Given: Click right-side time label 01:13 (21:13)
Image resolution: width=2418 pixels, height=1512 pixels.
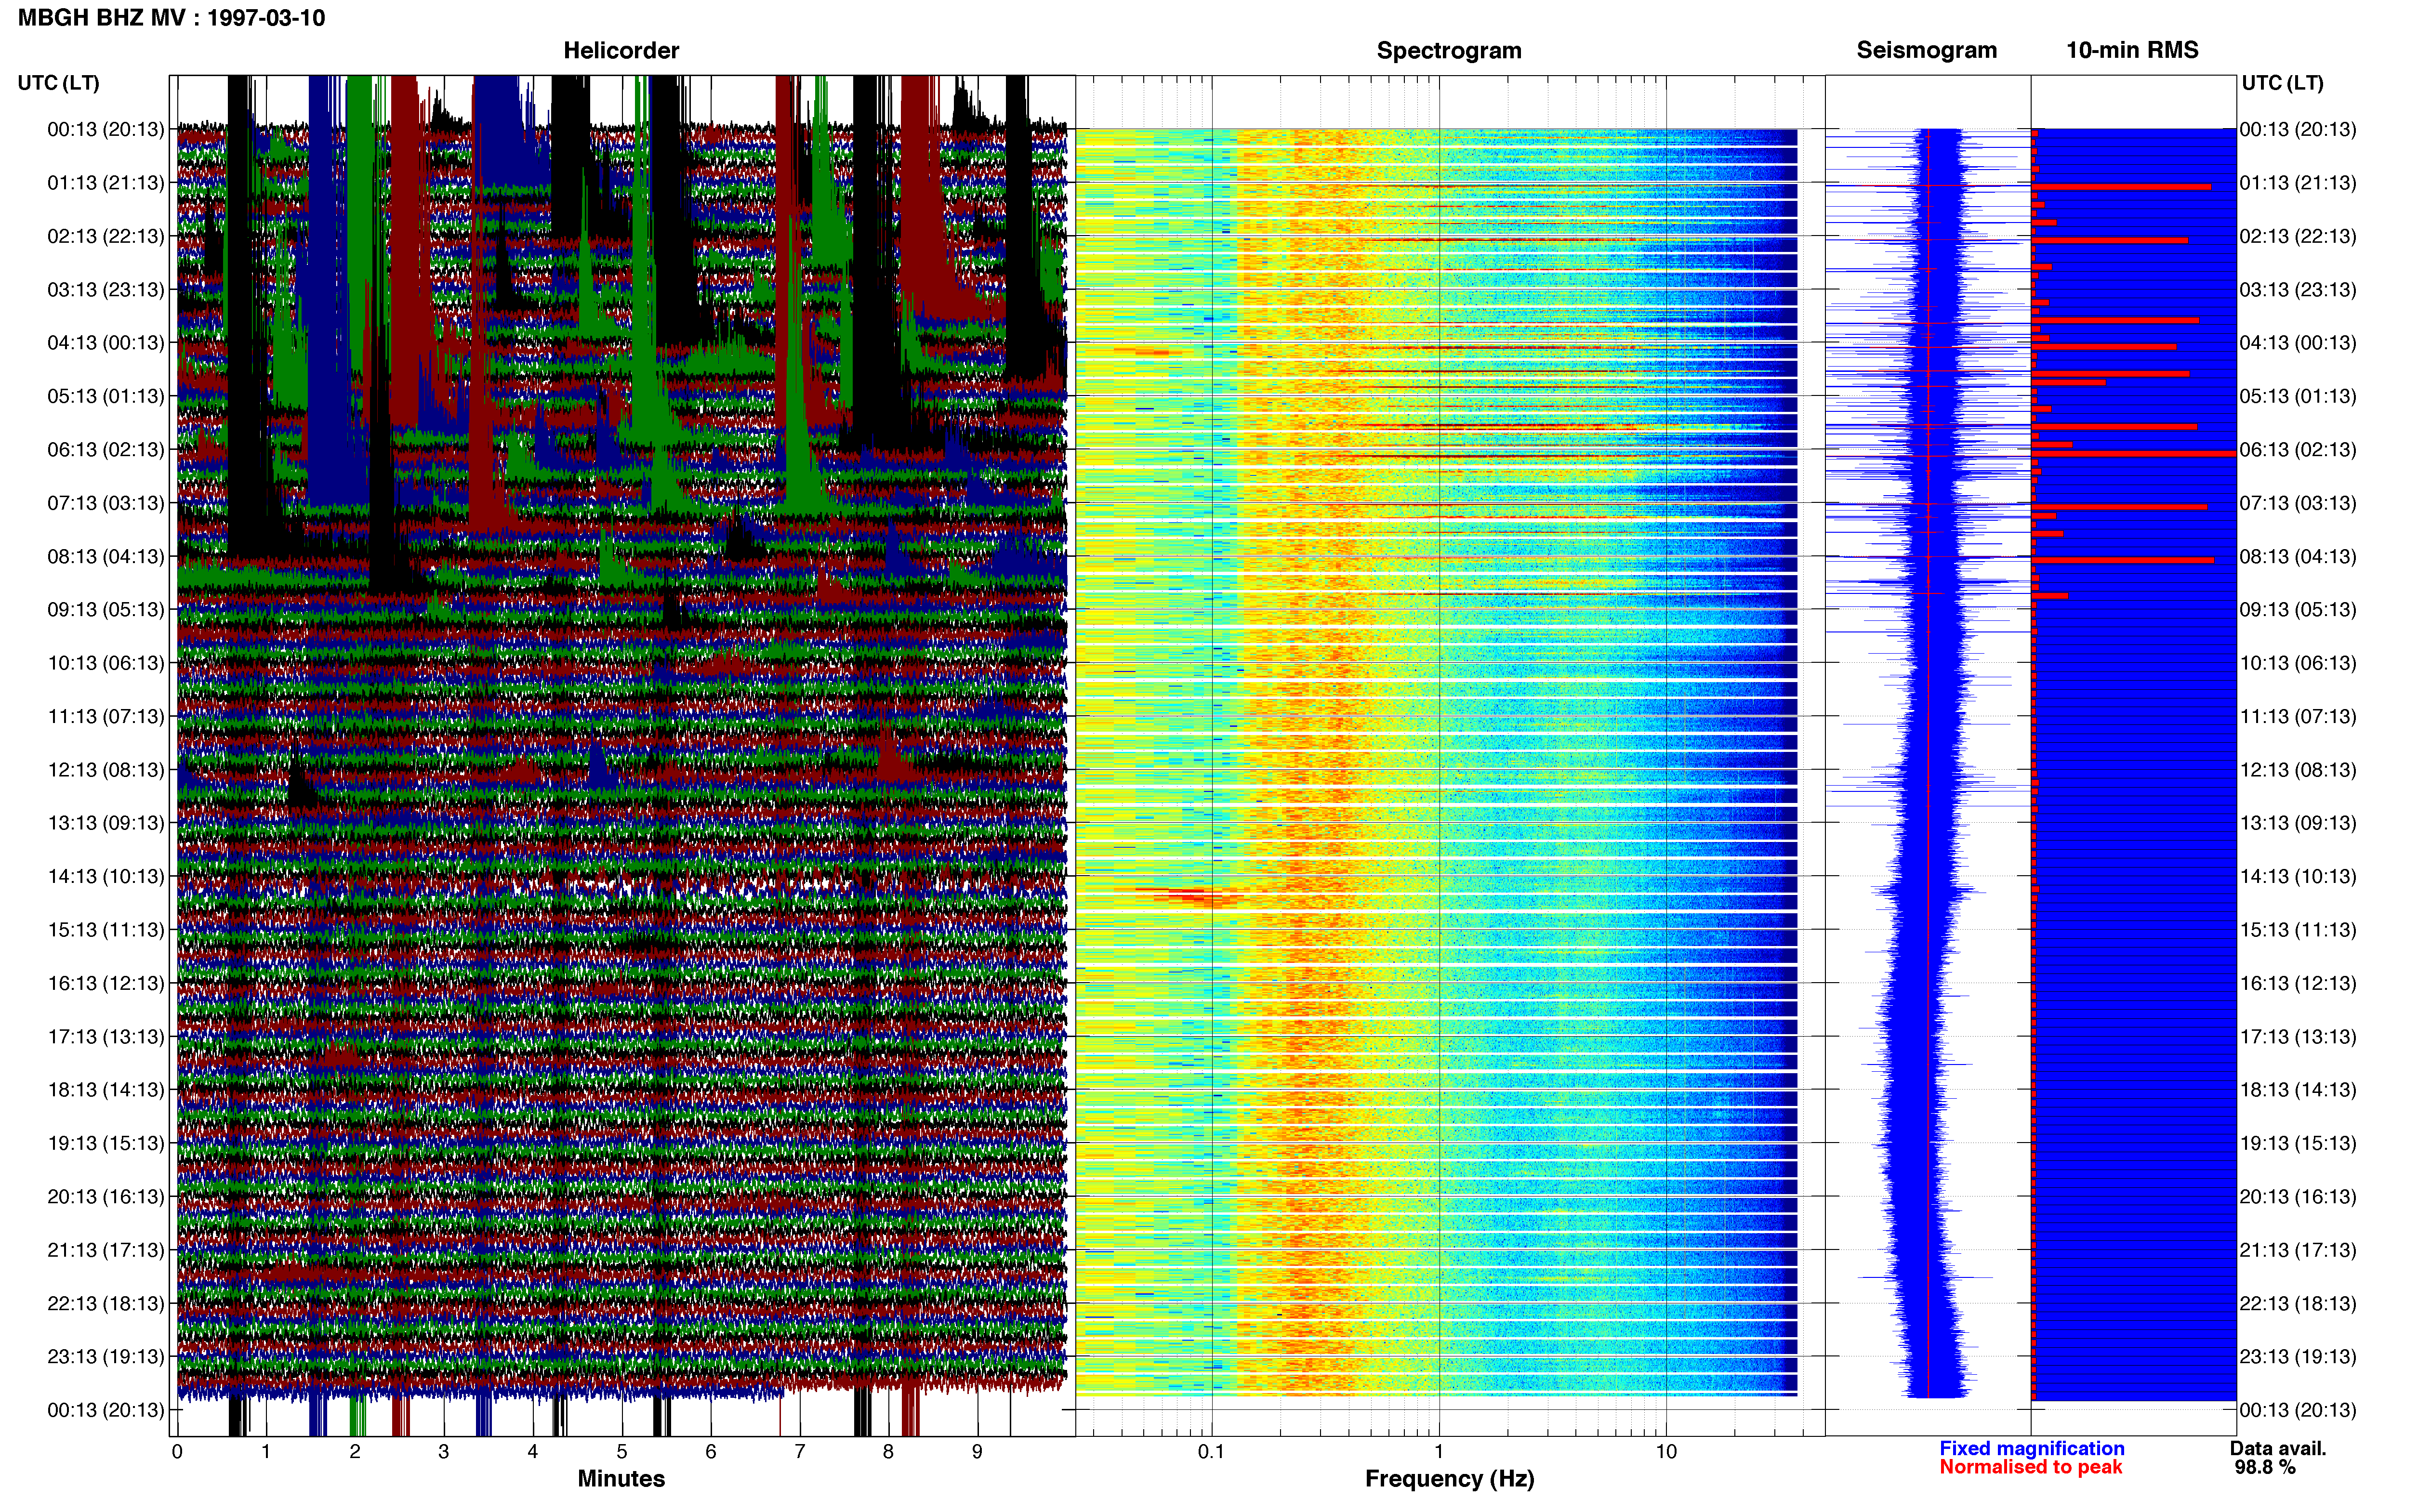Looking at the screenshot, I should pyautogui.click(x=2298, y=183).
